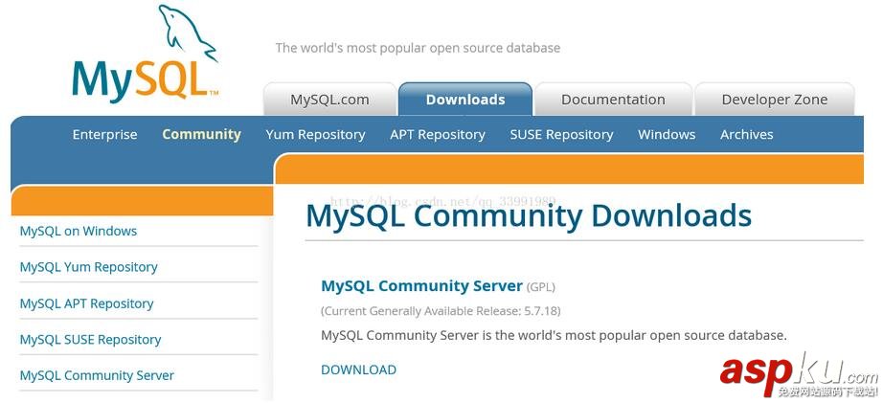The height and width of the screenshot is (403, 883).
Task: Open MySQL SUSE Repository sidebar link
Action: coord(90,340)
